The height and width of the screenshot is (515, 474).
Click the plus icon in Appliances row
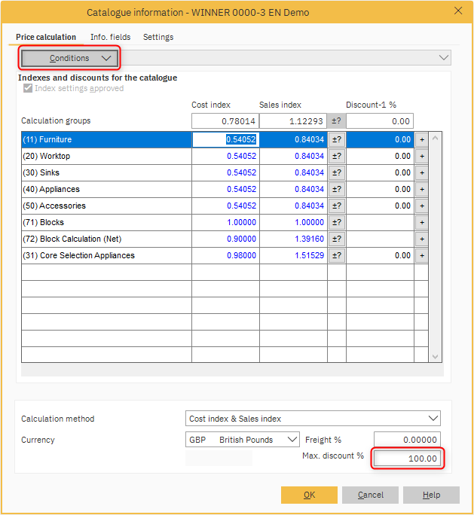point(421,189)
